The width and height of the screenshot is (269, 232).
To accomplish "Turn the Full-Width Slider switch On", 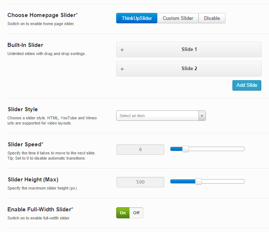I will tap(123, 213).
